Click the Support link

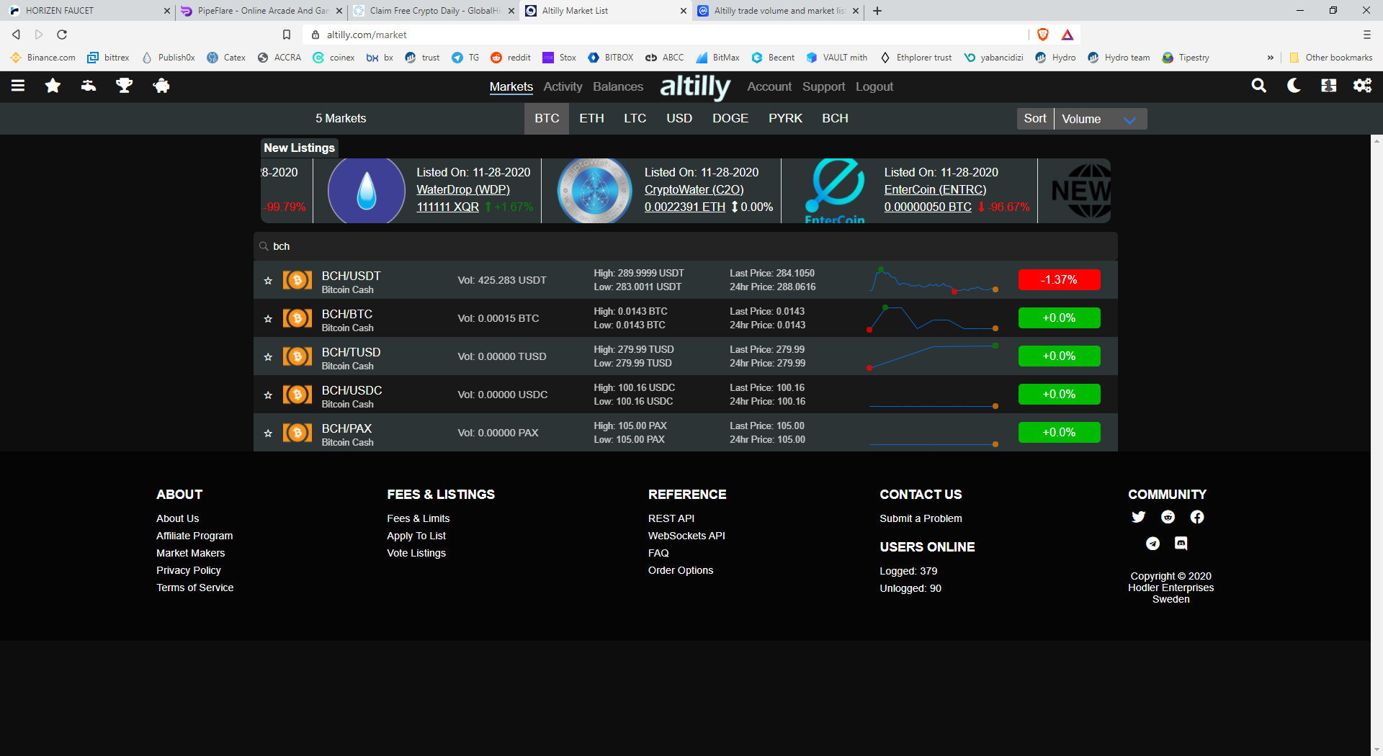[823, 86]
